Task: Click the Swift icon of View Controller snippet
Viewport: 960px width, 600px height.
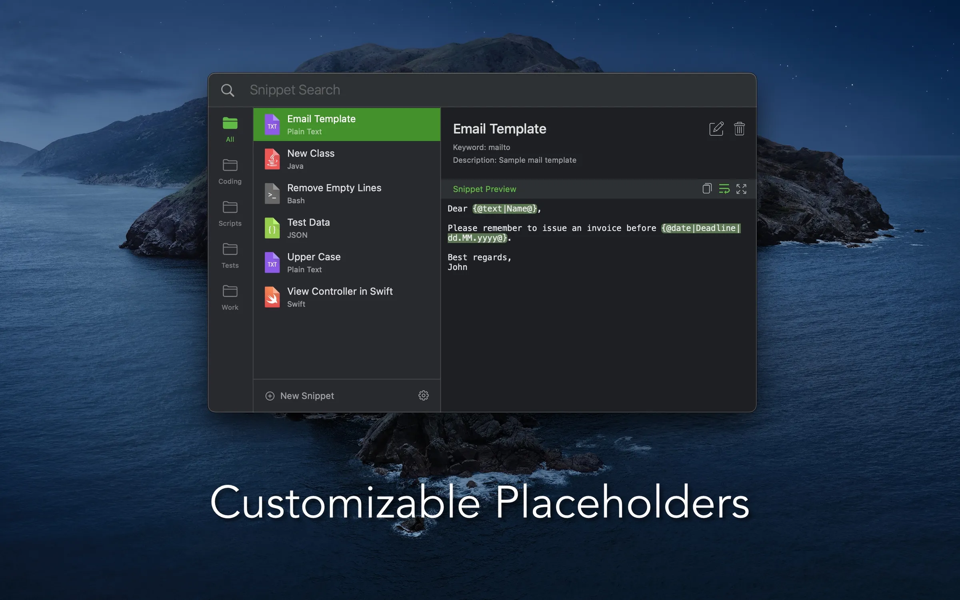Action: 272,297
